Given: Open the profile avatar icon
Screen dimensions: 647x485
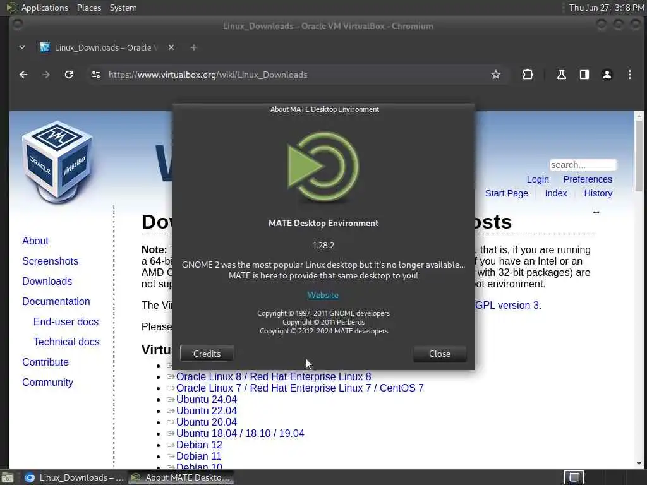Looking at the screenshot, I should click(x=607, y=75).
